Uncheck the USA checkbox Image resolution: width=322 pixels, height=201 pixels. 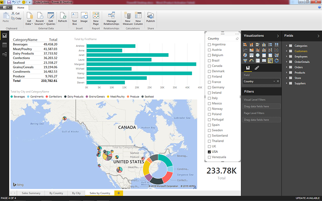(209, 152)
